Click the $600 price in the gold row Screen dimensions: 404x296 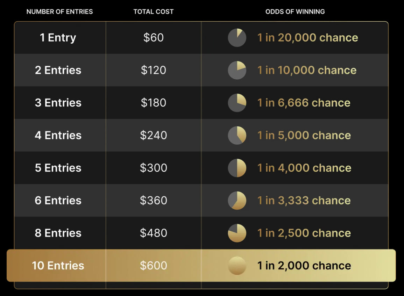tap(153, 265)
